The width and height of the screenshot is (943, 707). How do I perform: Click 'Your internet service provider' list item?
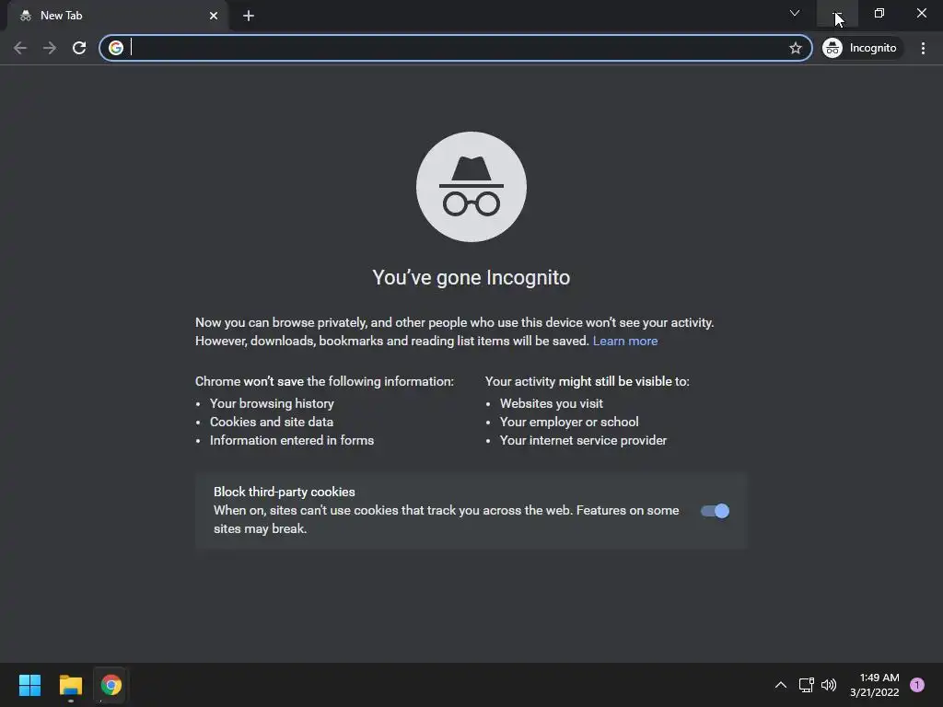pyautogui.click(x=583, y=441)
